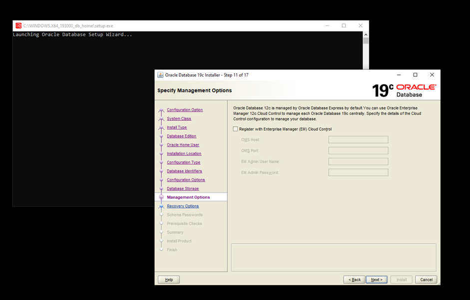
Task: Close the setup.exe console window
Action: [361, 26]
